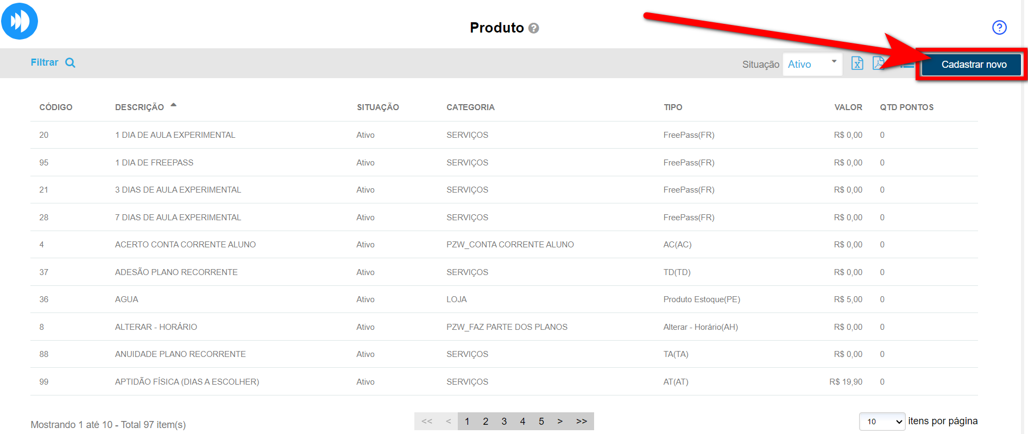Open the Situação Ativo dropdown
Screen dimensions: 1028x434
coord(812,64)
